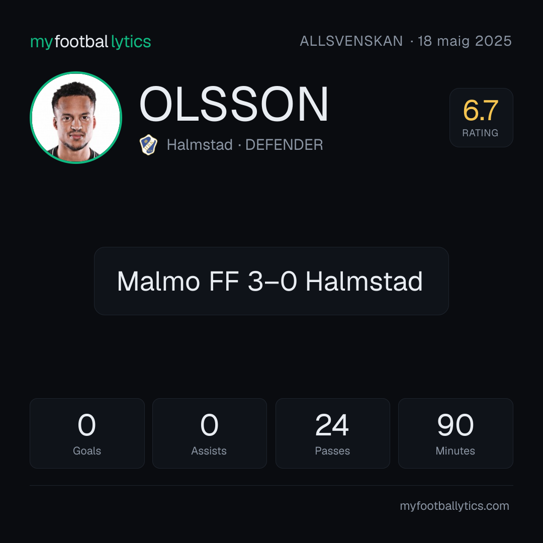Click the zero assists value
Image resolution: width=543 pixels, height=543 pixels.
(209, 425)
